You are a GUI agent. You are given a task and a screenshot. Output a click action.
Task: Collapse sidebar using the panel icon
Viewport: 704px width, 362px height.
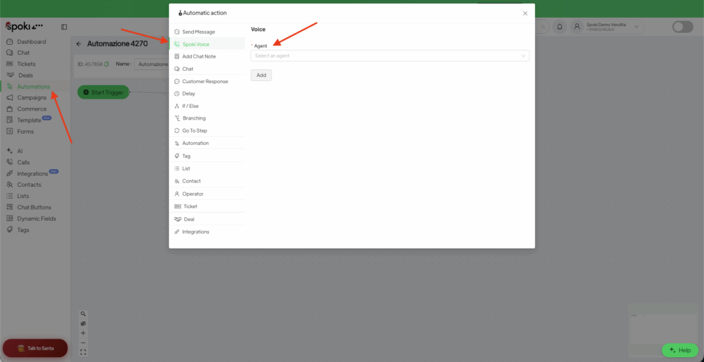(64, 27)
